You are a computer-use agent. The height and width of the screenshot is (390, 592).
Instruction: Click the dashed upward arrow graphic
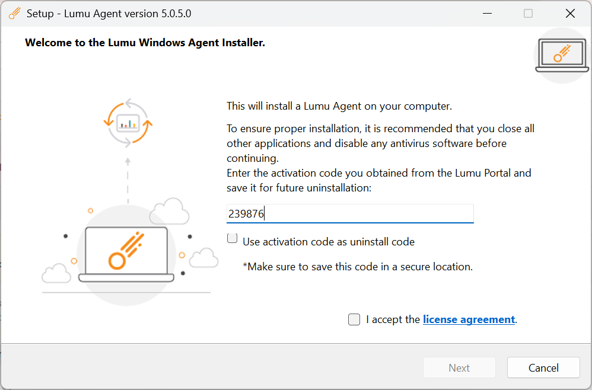coord(128,181)
